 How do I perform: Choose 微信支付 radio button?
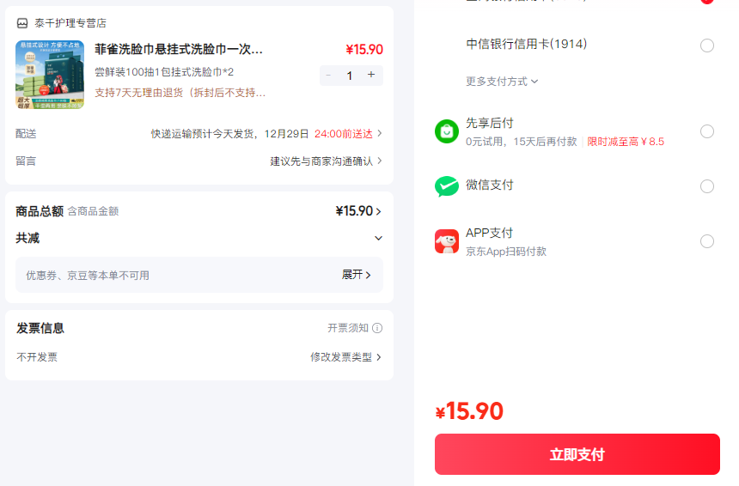pyautogui.click(x=707, y=186)
